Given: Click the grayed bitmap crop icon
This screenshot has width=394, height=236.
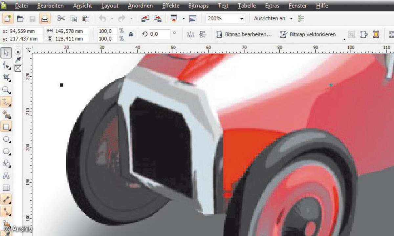Looking at the screenshot, I should [x=352, y=34].
